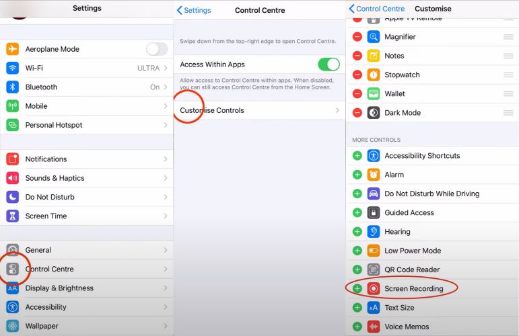Tap the Alarm clock icon
This screenshot has width=519, height=336.
point(374,175)
